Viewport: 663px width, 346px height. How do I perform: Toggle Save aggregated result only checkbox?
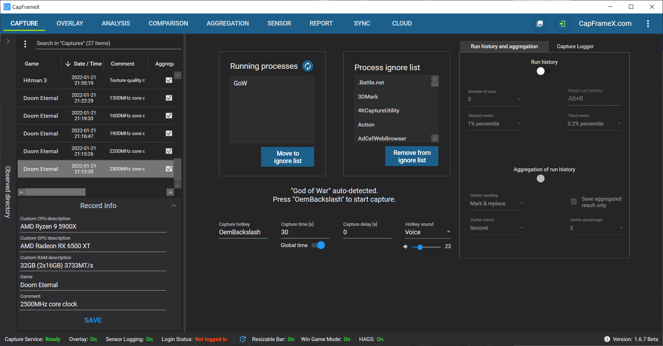click(574, 202)
